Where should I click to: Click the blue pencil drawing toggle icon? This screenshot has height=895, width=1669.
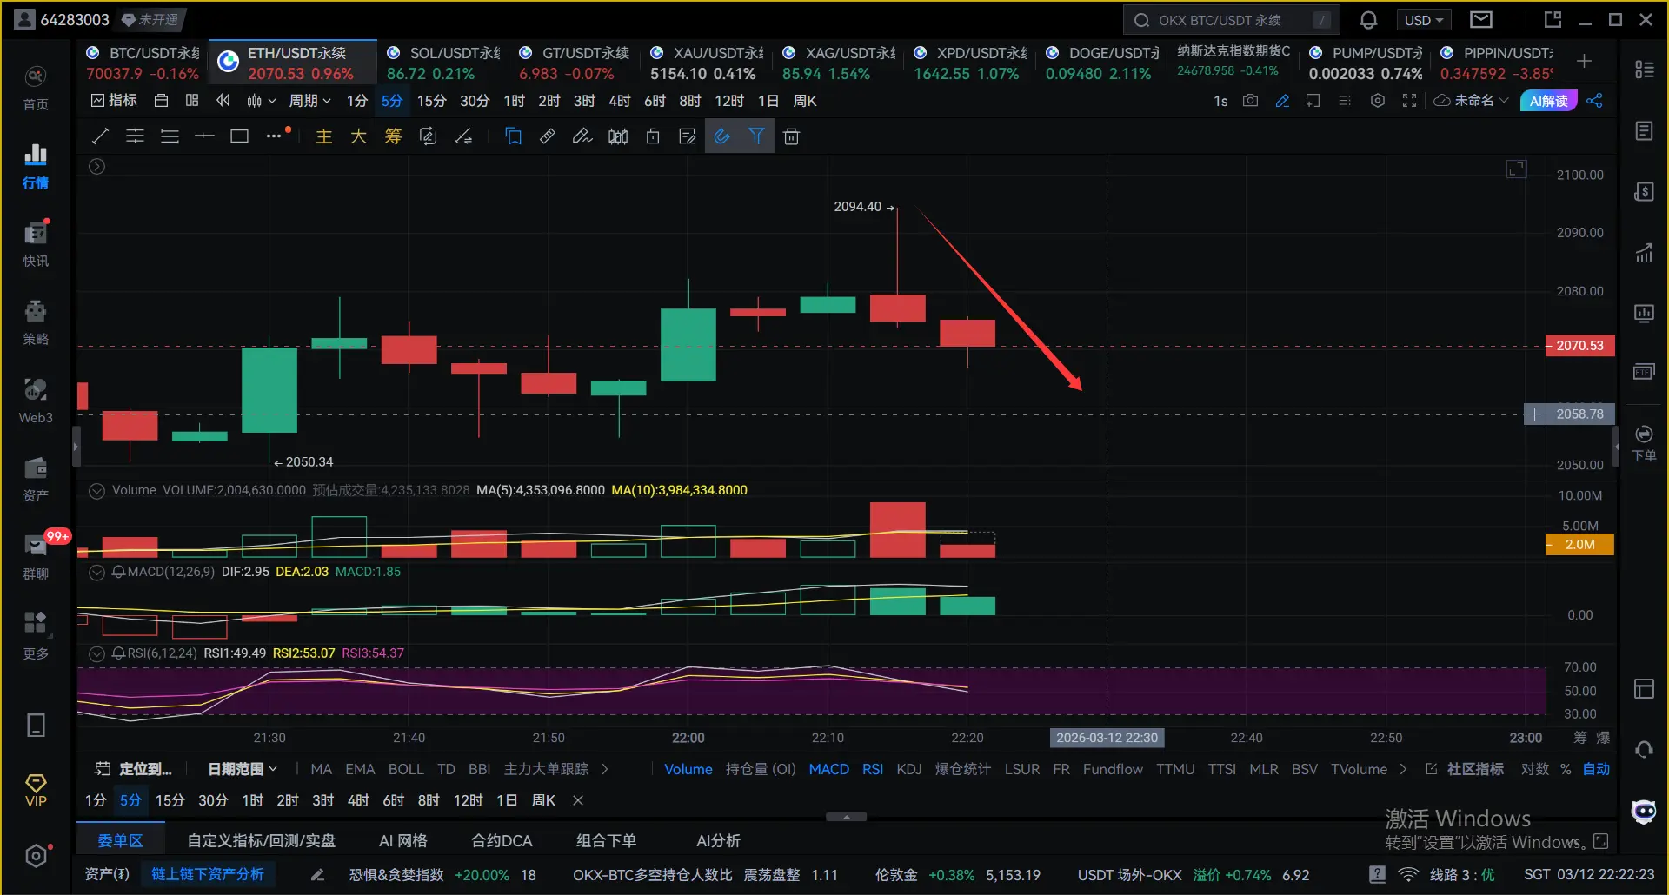pyautogui.click(x=1282, y=101)
